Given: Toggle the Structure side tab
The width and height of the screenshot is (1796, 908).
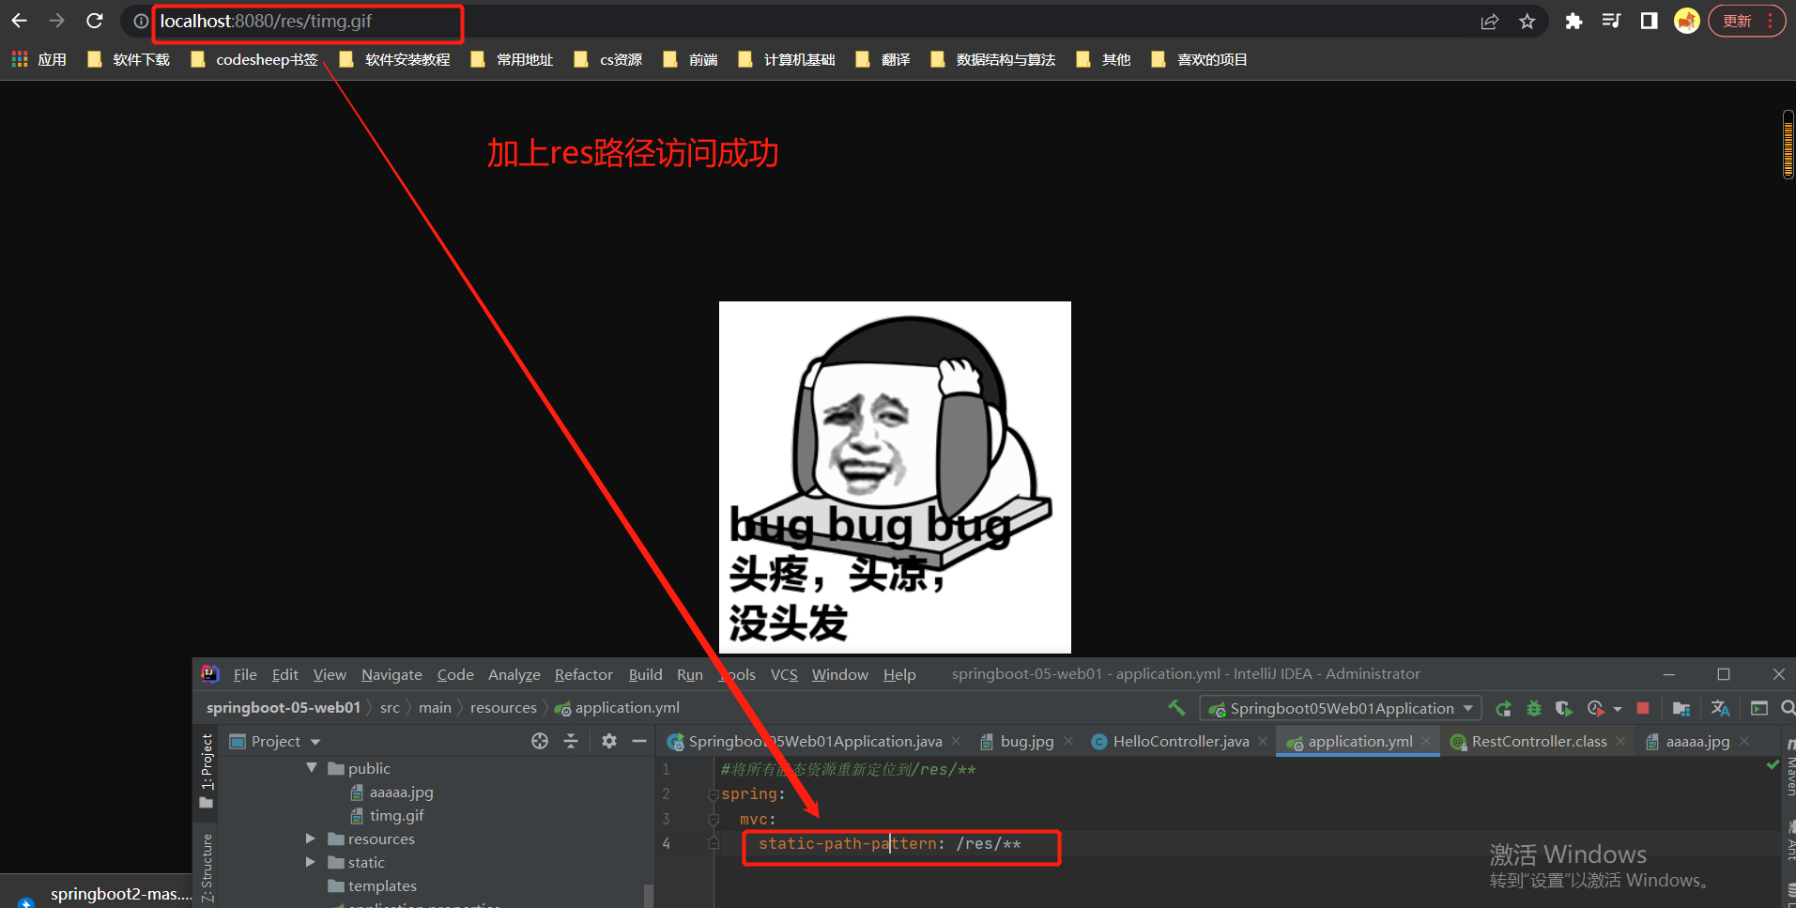Looking at the screenshot, I should (207, 869).
